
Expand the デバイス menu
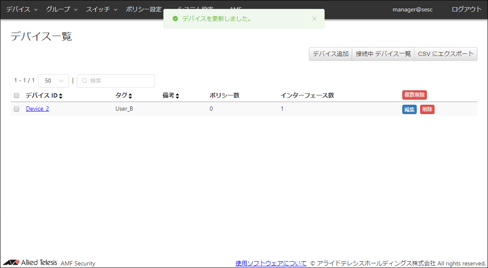22,9
